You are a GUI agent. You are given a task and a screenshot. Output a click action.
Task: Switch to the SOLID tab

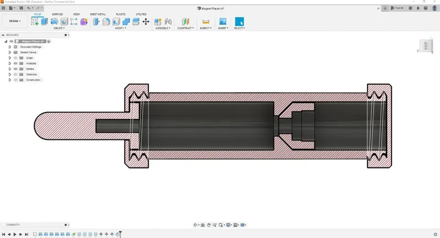(37, 14)
